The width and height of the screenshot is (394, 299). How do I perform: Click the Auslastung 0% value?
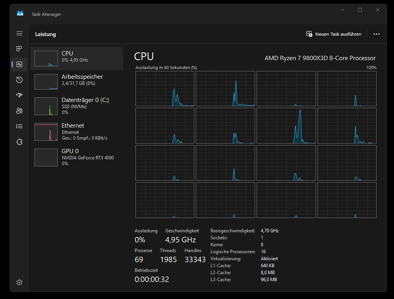pos(140,240)
